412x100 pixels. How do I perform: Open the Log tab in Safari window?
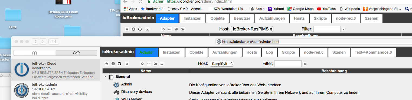(270, 52)
